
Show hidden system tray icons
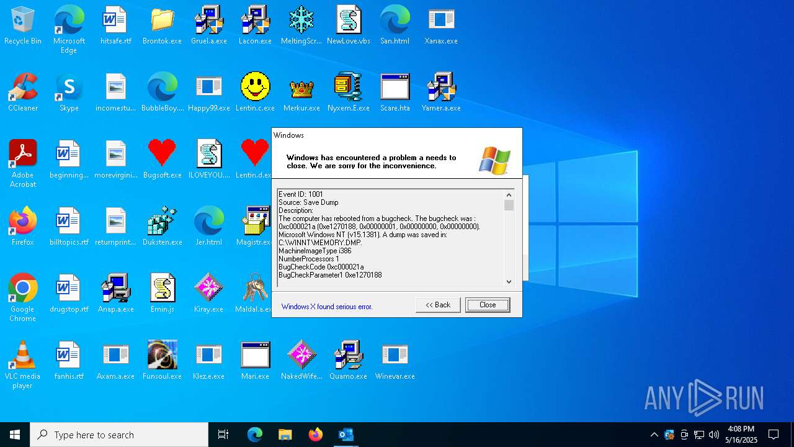pyautogui.click(x=654, y=435)
